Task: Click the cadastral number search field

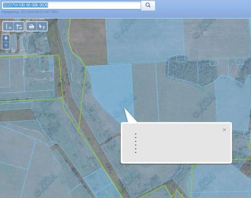Action: click(71, 6)
